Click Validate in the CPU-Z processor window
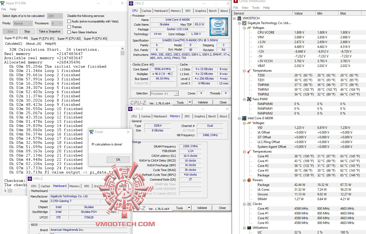This screenshot has width=366, height=234. point(203,102)
